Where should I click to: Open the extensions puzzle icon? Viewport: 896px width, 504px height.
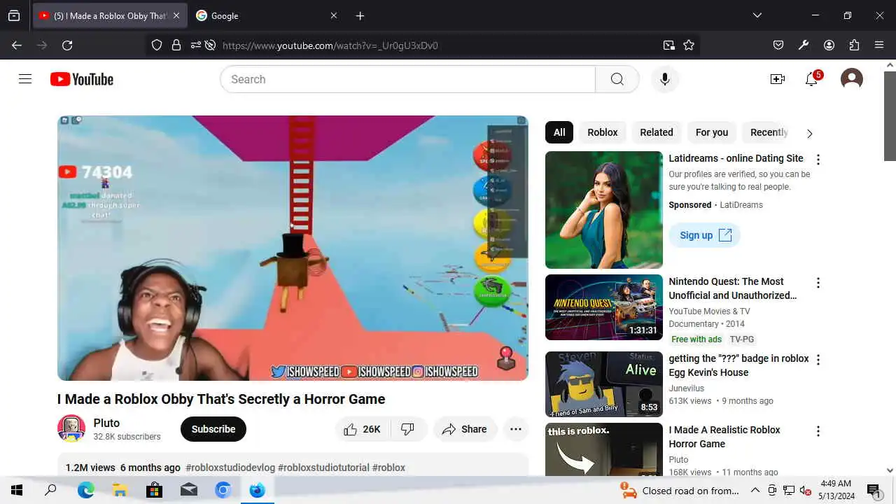click(854, 45)
